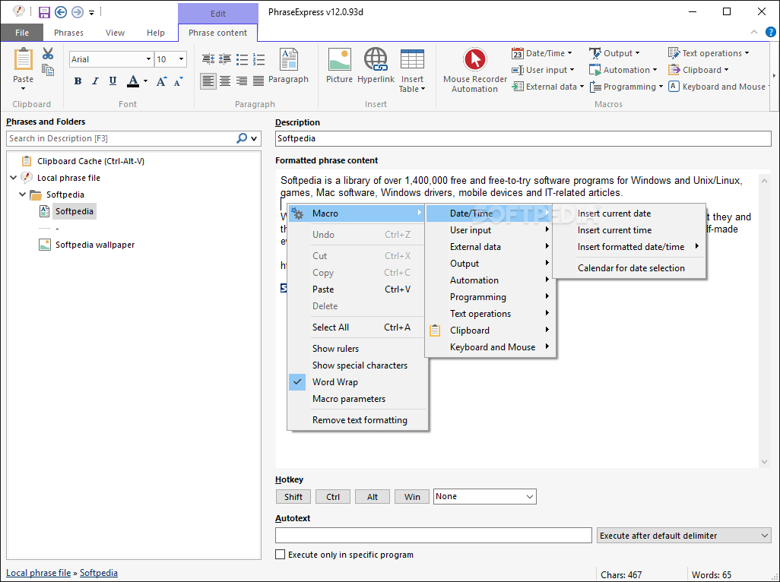
Task: Toggle the Shift hotkey modifier
Action: pos(293,496)
